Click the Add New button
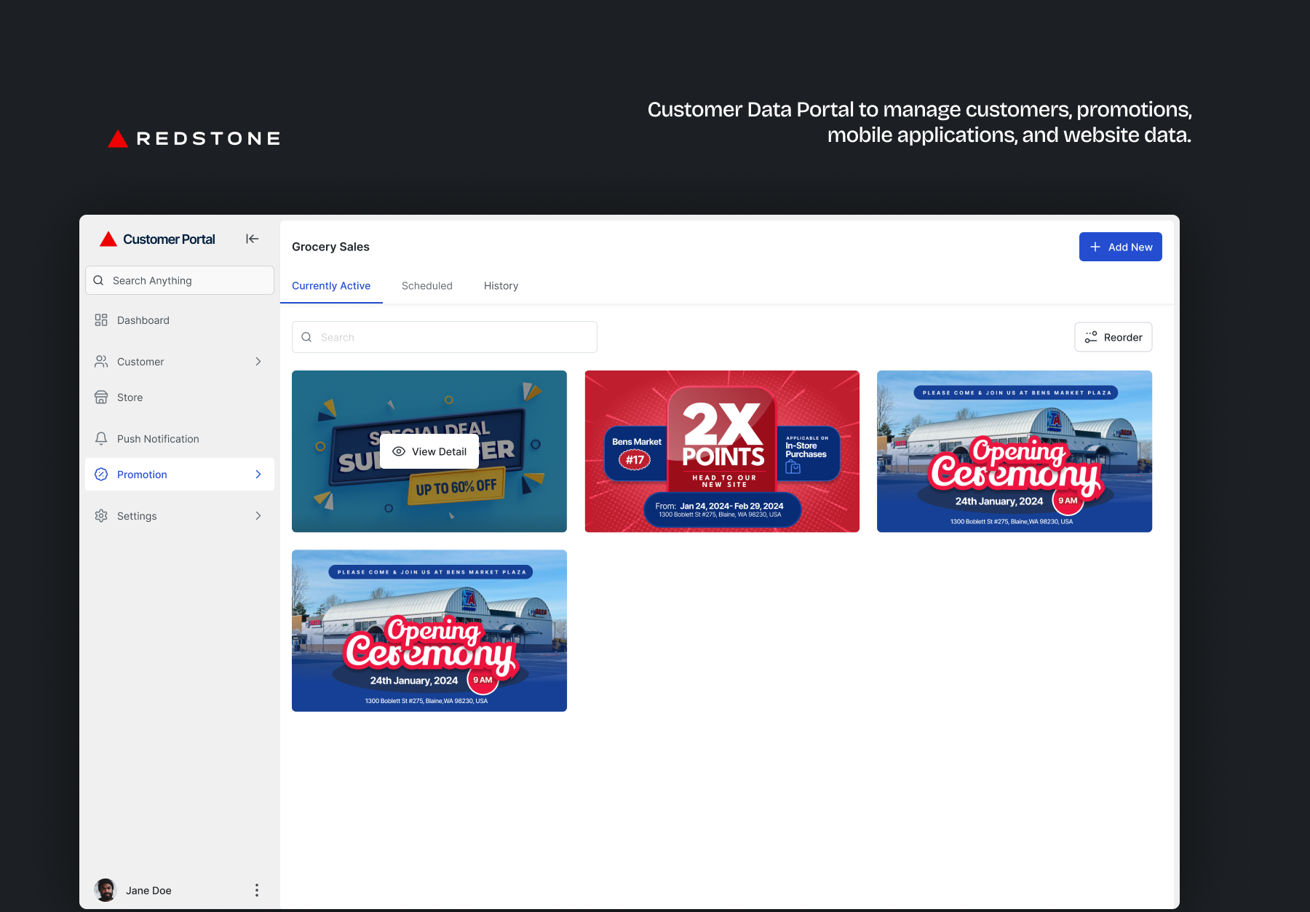1310x912 pixels. coord(1121,247)
